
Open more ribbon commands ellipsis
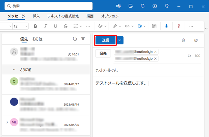191,26
